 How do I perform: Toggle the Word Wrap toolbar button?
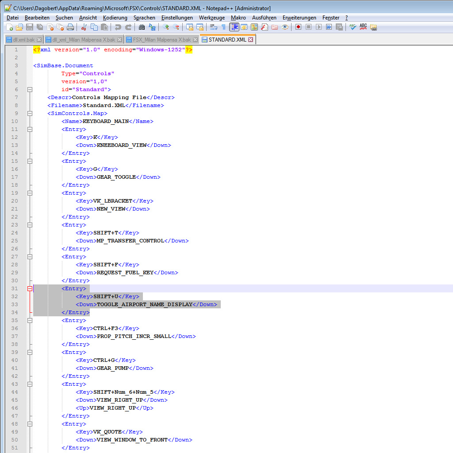pos(213,27)
